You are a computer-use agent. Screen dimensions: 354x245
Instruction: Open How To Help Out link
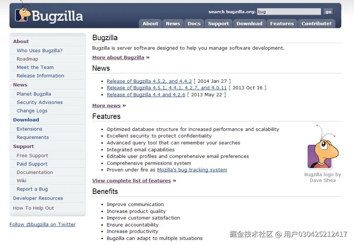(x=34, y=208)
